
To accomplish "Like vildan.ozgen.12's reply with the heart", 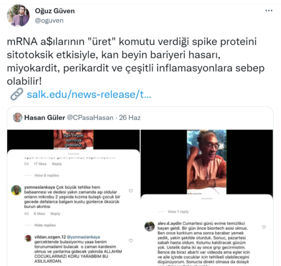I will tap(131, 241).
